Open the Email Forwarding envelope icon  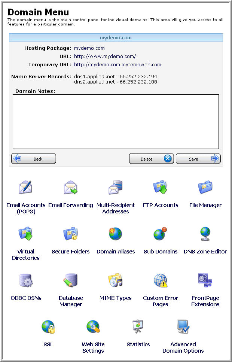coord(71,187)
